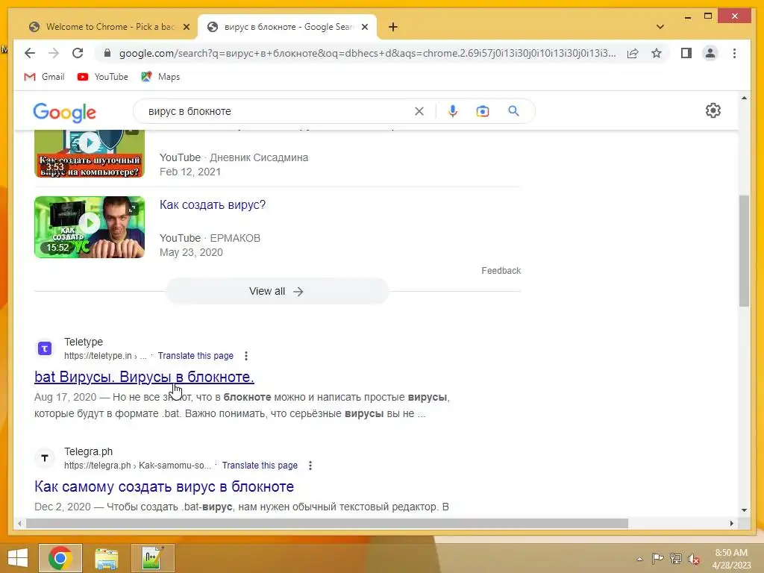Open Chrome from the taskbar
The image size is (764, 573).
point(60,558)
